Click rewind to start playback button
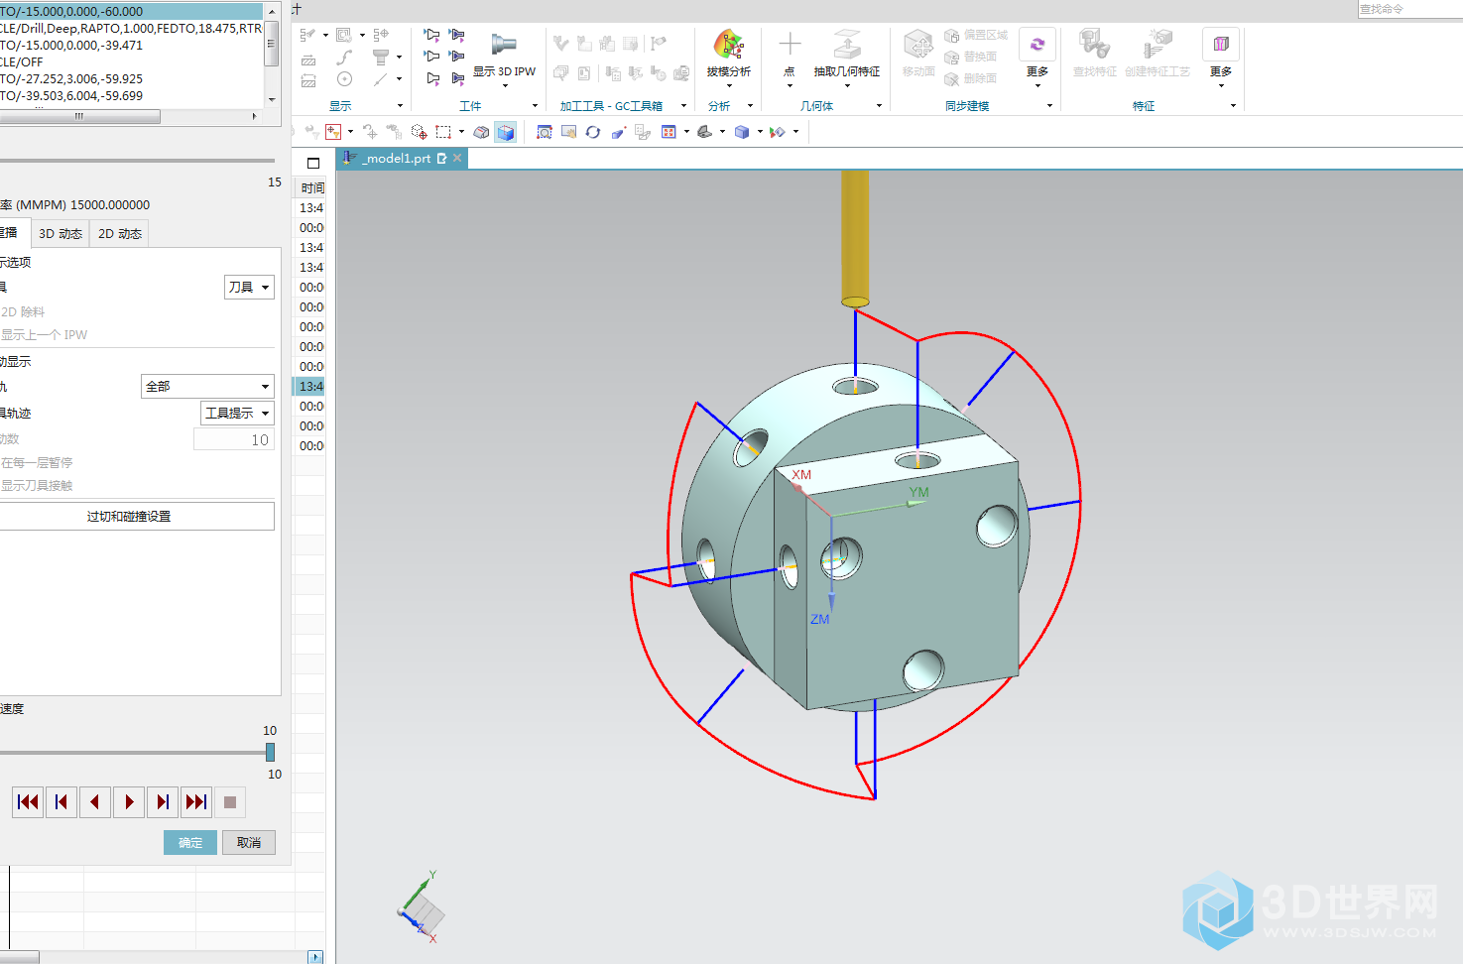The image size is (1463, 964). [x=28, y=802]
